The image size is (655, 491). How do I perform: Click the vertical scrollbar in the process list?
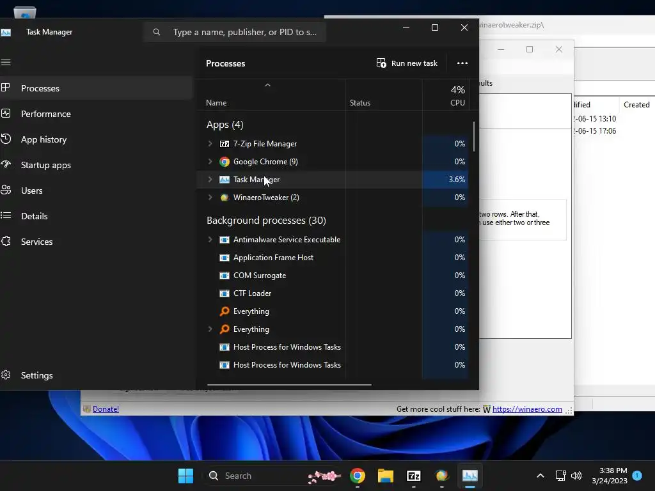tap(474, 137)
